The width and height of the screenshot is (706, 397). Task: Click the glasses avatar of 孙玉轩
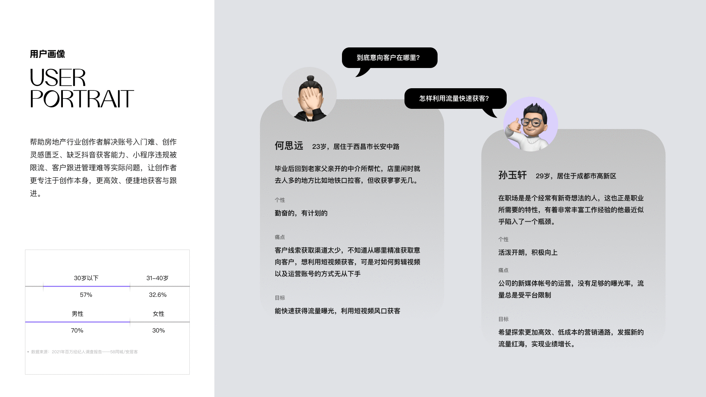531,124
